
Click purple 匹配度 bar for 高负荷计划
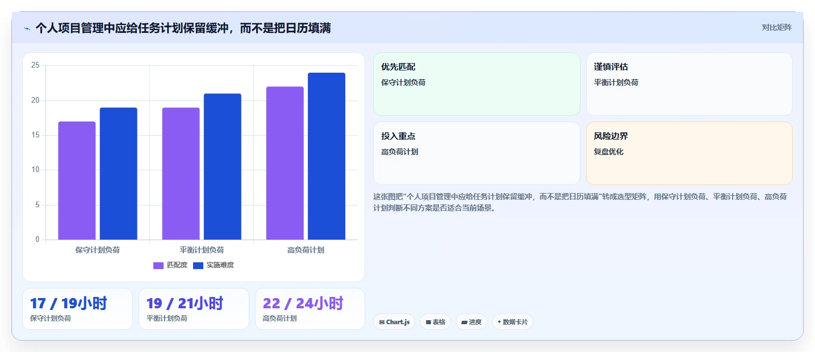[285, 164]
